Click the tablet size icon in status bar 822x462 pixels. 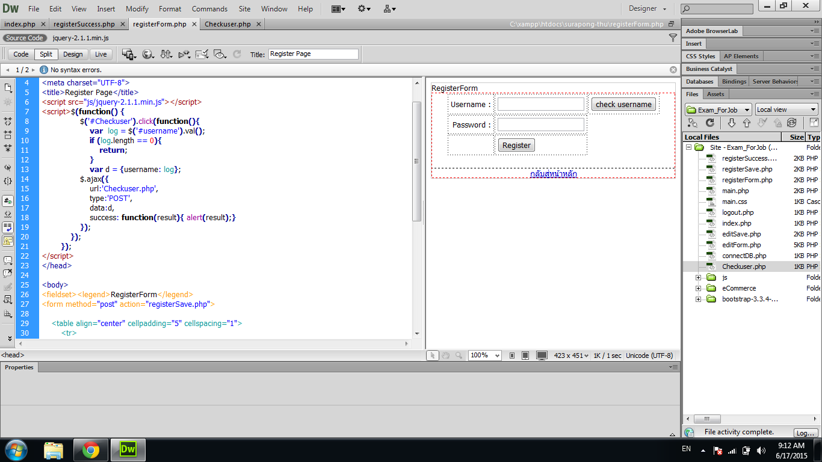pyautogui.click(x=525, y=356)
